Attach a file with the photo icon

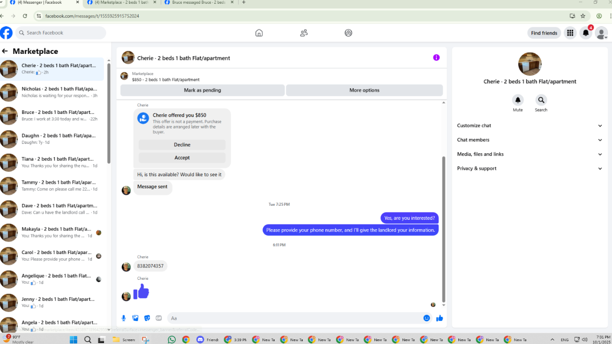135,318
